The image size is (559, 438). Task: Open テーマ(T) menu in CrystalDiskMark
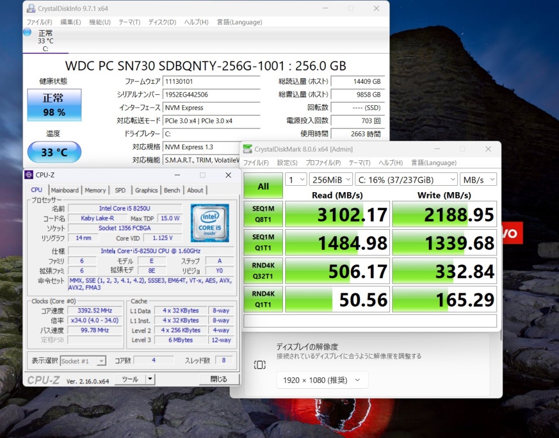[x=359, y=163]
